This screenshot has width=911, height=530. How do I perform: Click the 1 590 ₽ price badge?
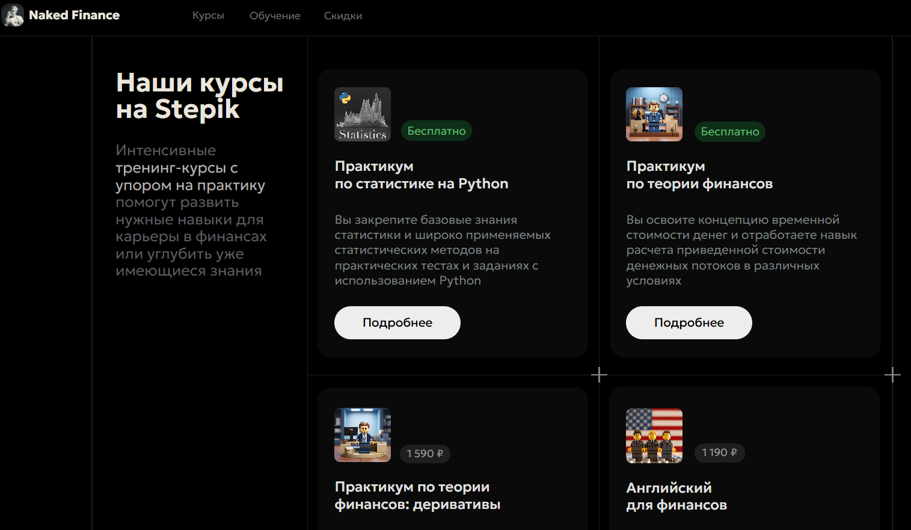(425, 454)
